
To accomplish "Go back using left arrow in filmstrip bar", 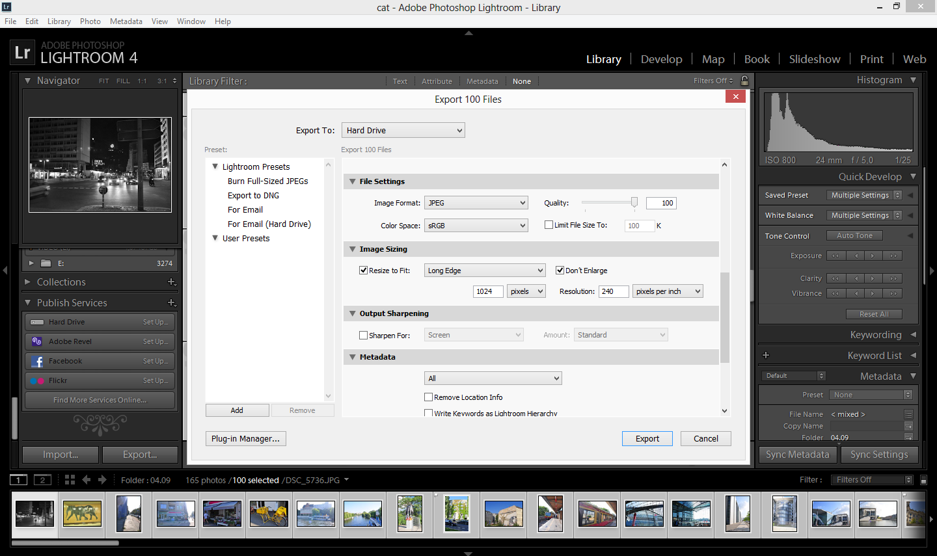I will [x=86, y=480].
